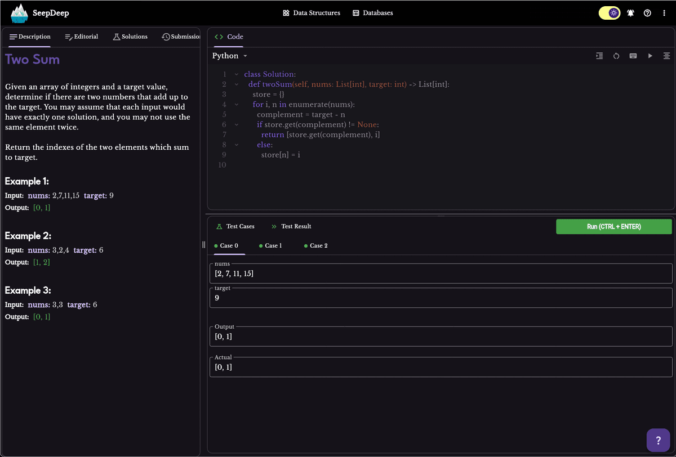Open the Solutions tab
The width and height of the screenshot is (676, 457).
(x=131, y=37)
